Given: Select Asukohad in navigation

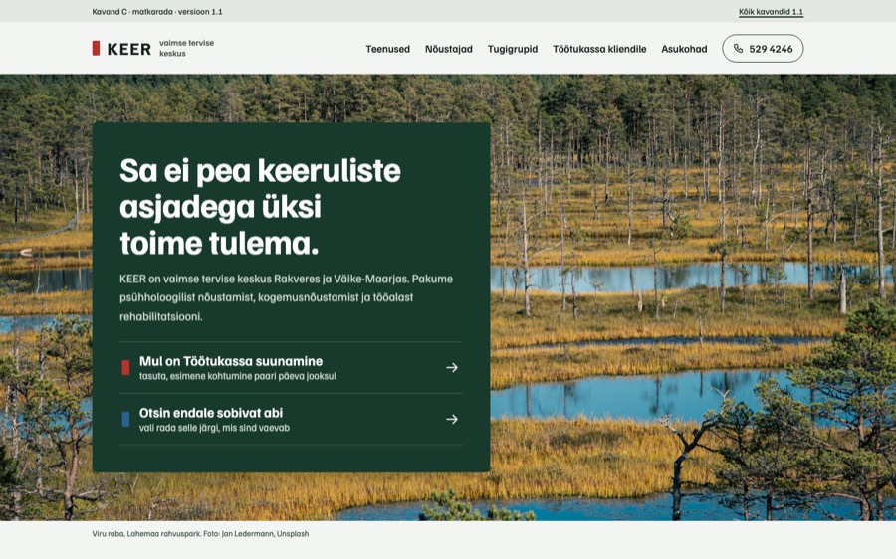Looking at the screenshot, I should [x=684, y=49].
